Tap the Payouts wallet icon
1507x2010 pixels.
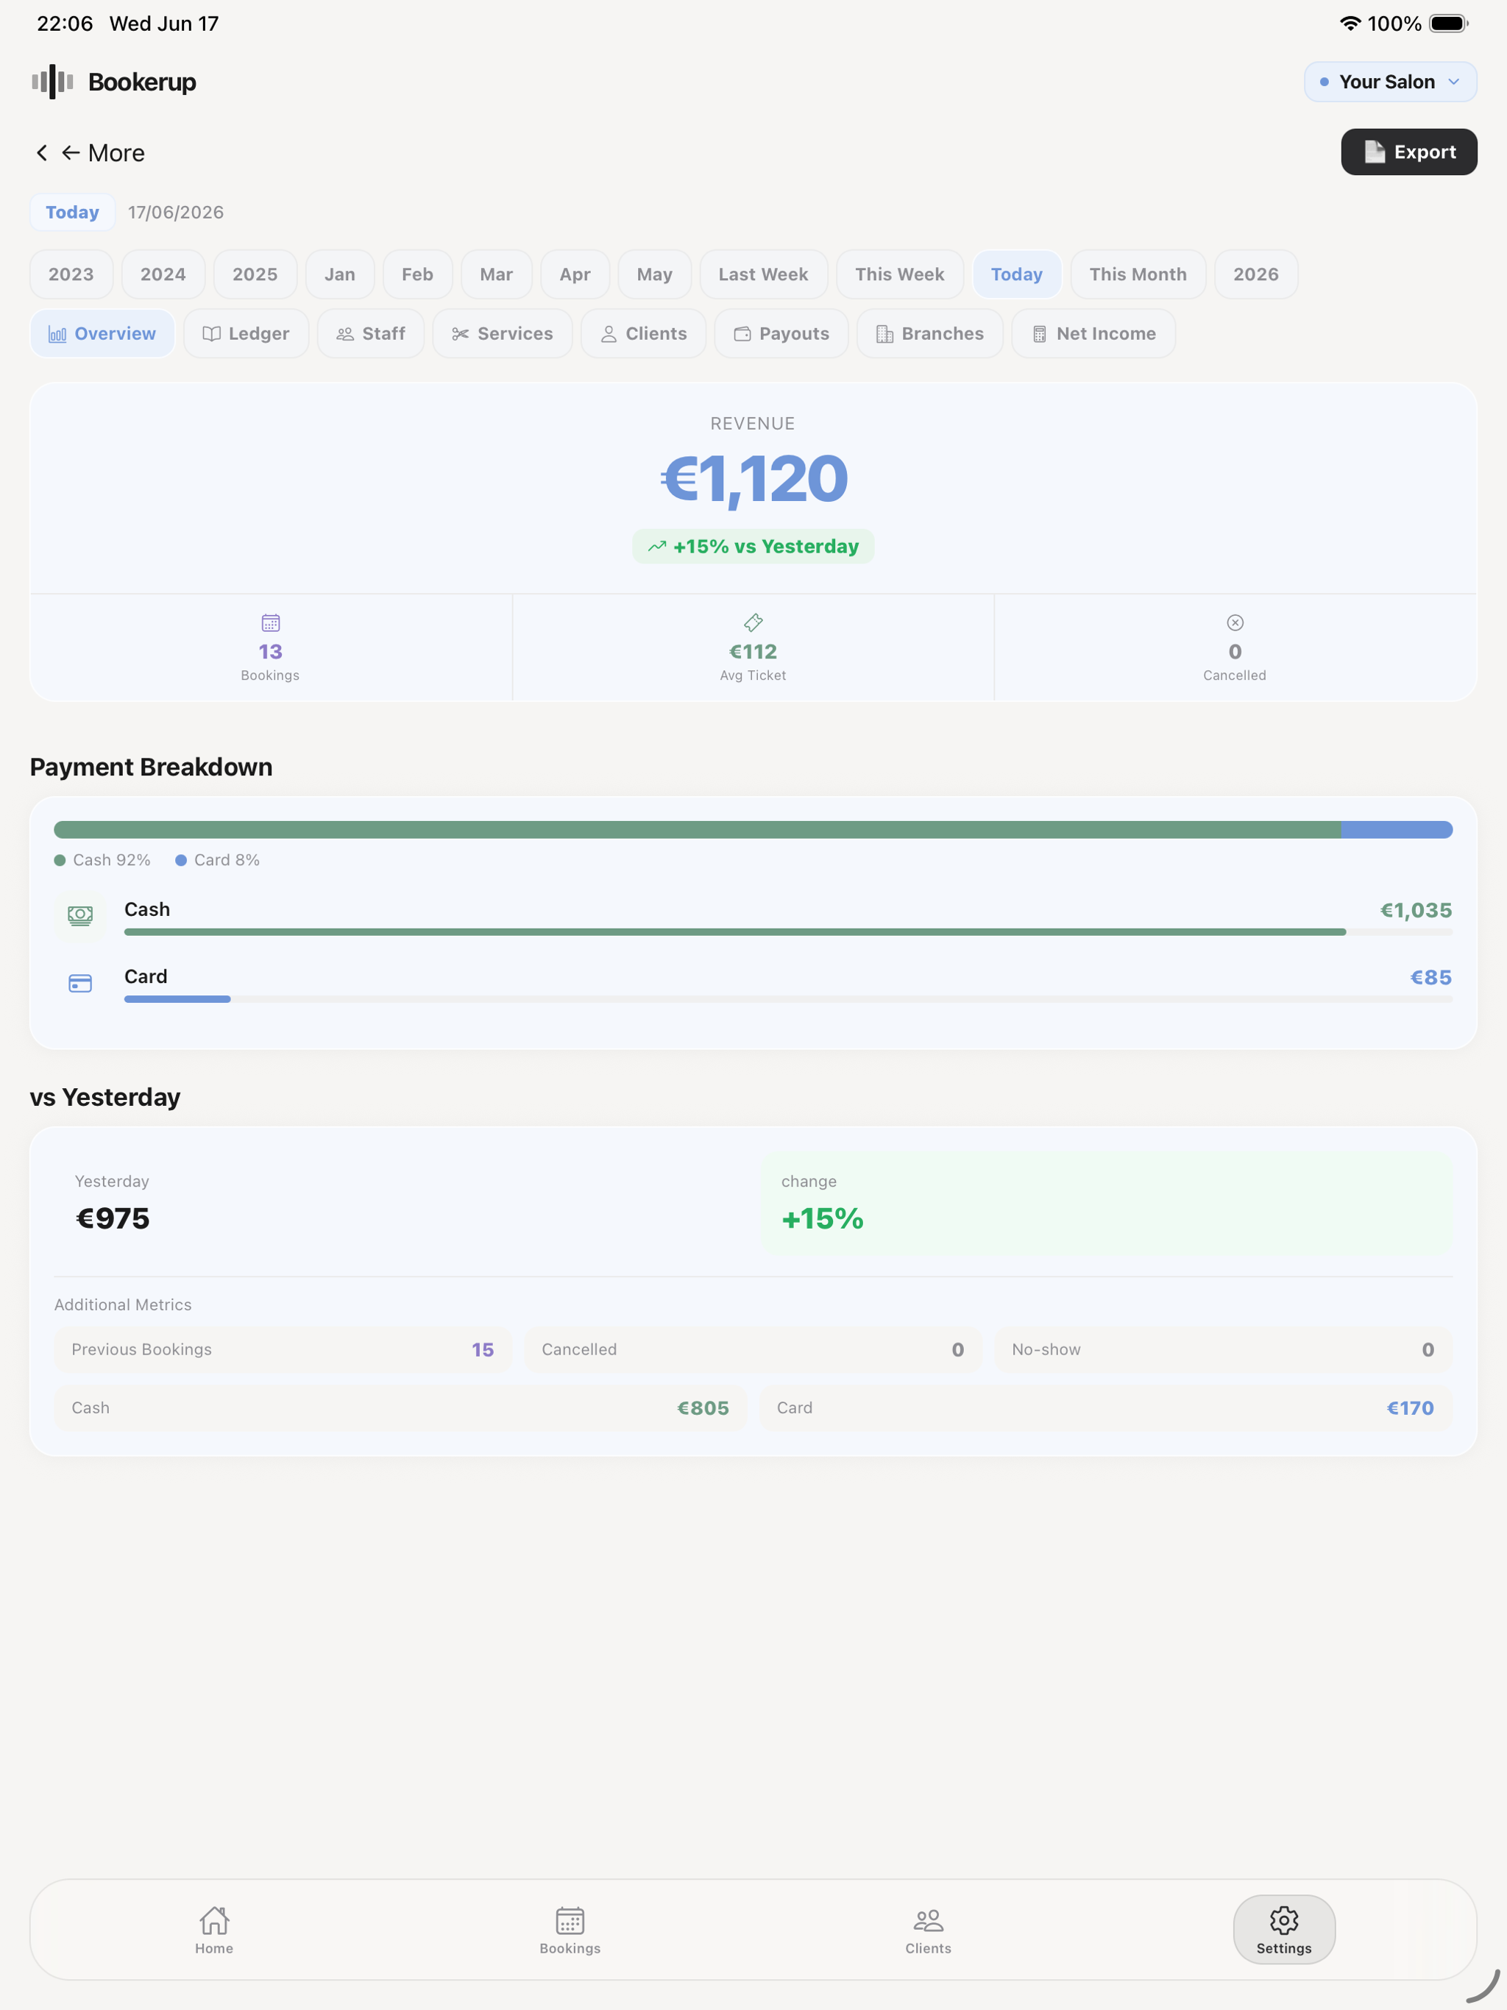click(x=742, y=335)
